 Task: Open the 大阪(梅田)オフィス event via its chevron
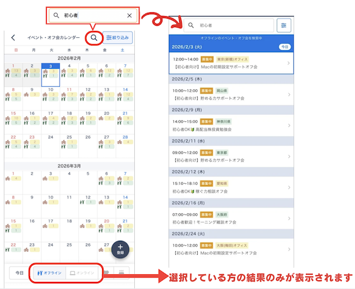click(x=289, y=249)
